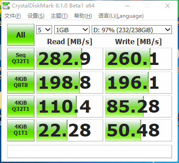Click the 4KiB Q32T1 write result 85.28
The height and width of the screenshot is (163, 179).
coord(138,106)
